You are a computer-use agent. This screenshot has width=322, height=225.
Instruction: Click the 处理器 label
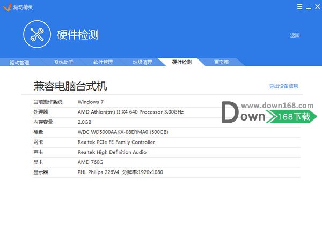coord(41,112)
